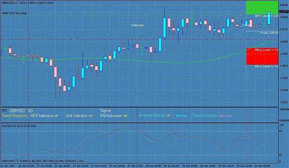
Task: Click the '27 Jun 10:00' time axis label
Action: tap(80, 166)
